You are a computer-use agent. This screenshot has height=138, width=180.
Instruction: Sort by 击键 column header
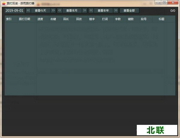pyautogui.click(x=53, y=19)
